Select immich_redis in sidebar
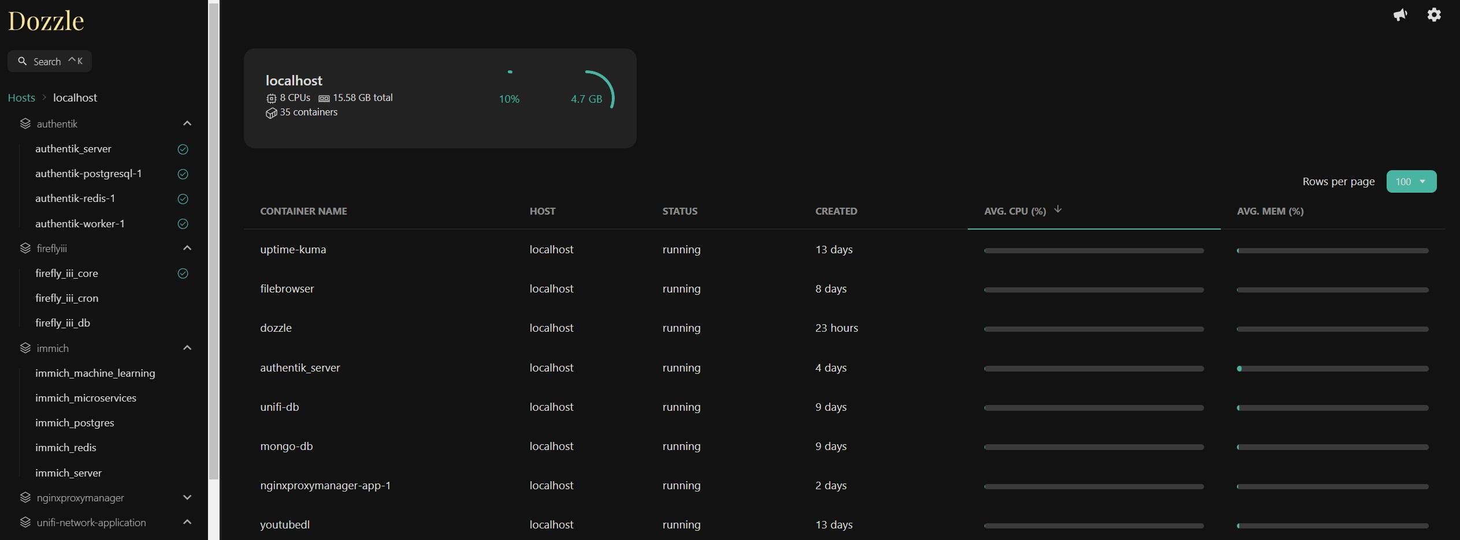Screen dimensions: 1460x540 click(65, 448)
